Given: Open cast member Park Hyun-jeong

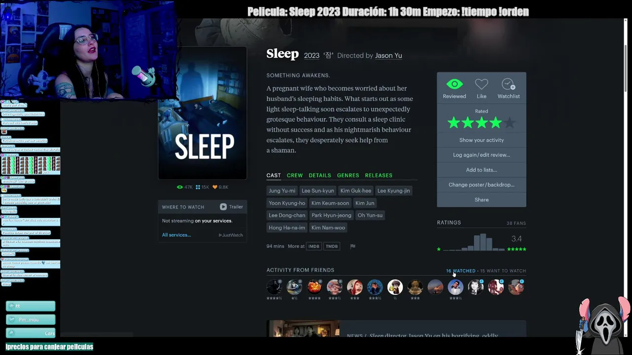Looking at the screenshot, I should (x=331, y=215).
